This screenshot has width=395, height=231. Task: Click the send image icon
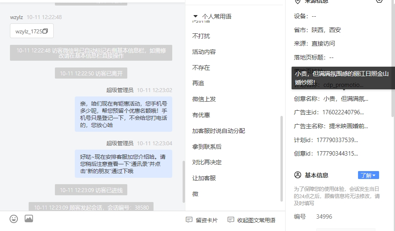point(29,219)
